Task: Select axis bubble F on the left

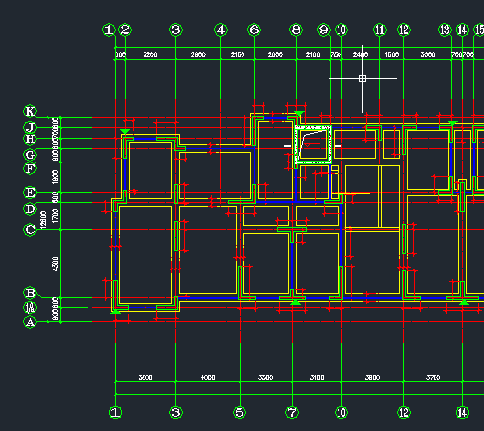Action: [x=30, y=168]
